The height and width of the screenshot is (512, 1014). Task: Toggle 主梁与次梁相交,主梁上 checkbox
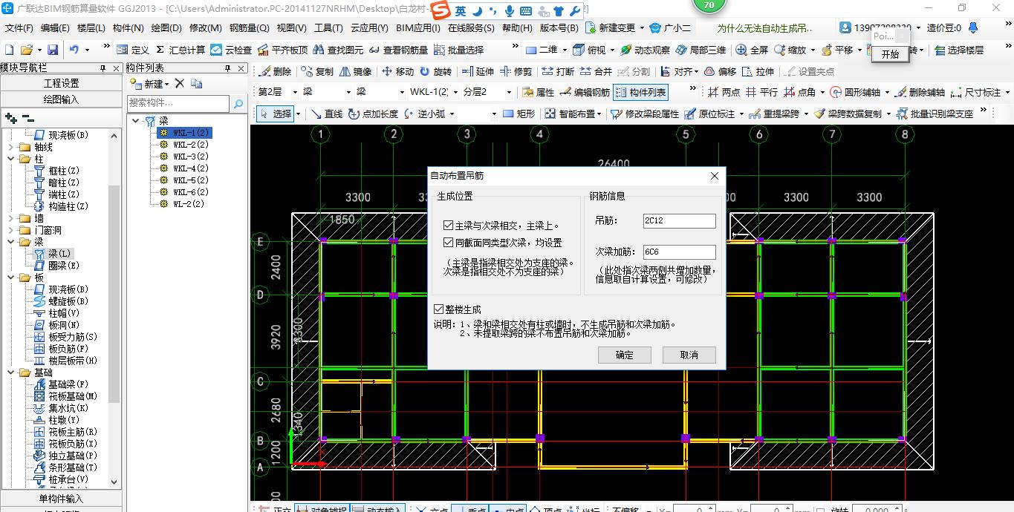pos(448,226)
